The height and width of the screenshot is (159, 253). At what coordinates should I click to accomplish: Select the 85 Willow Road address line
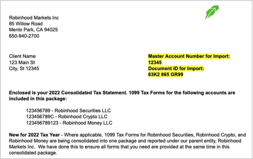click(26, 24)
